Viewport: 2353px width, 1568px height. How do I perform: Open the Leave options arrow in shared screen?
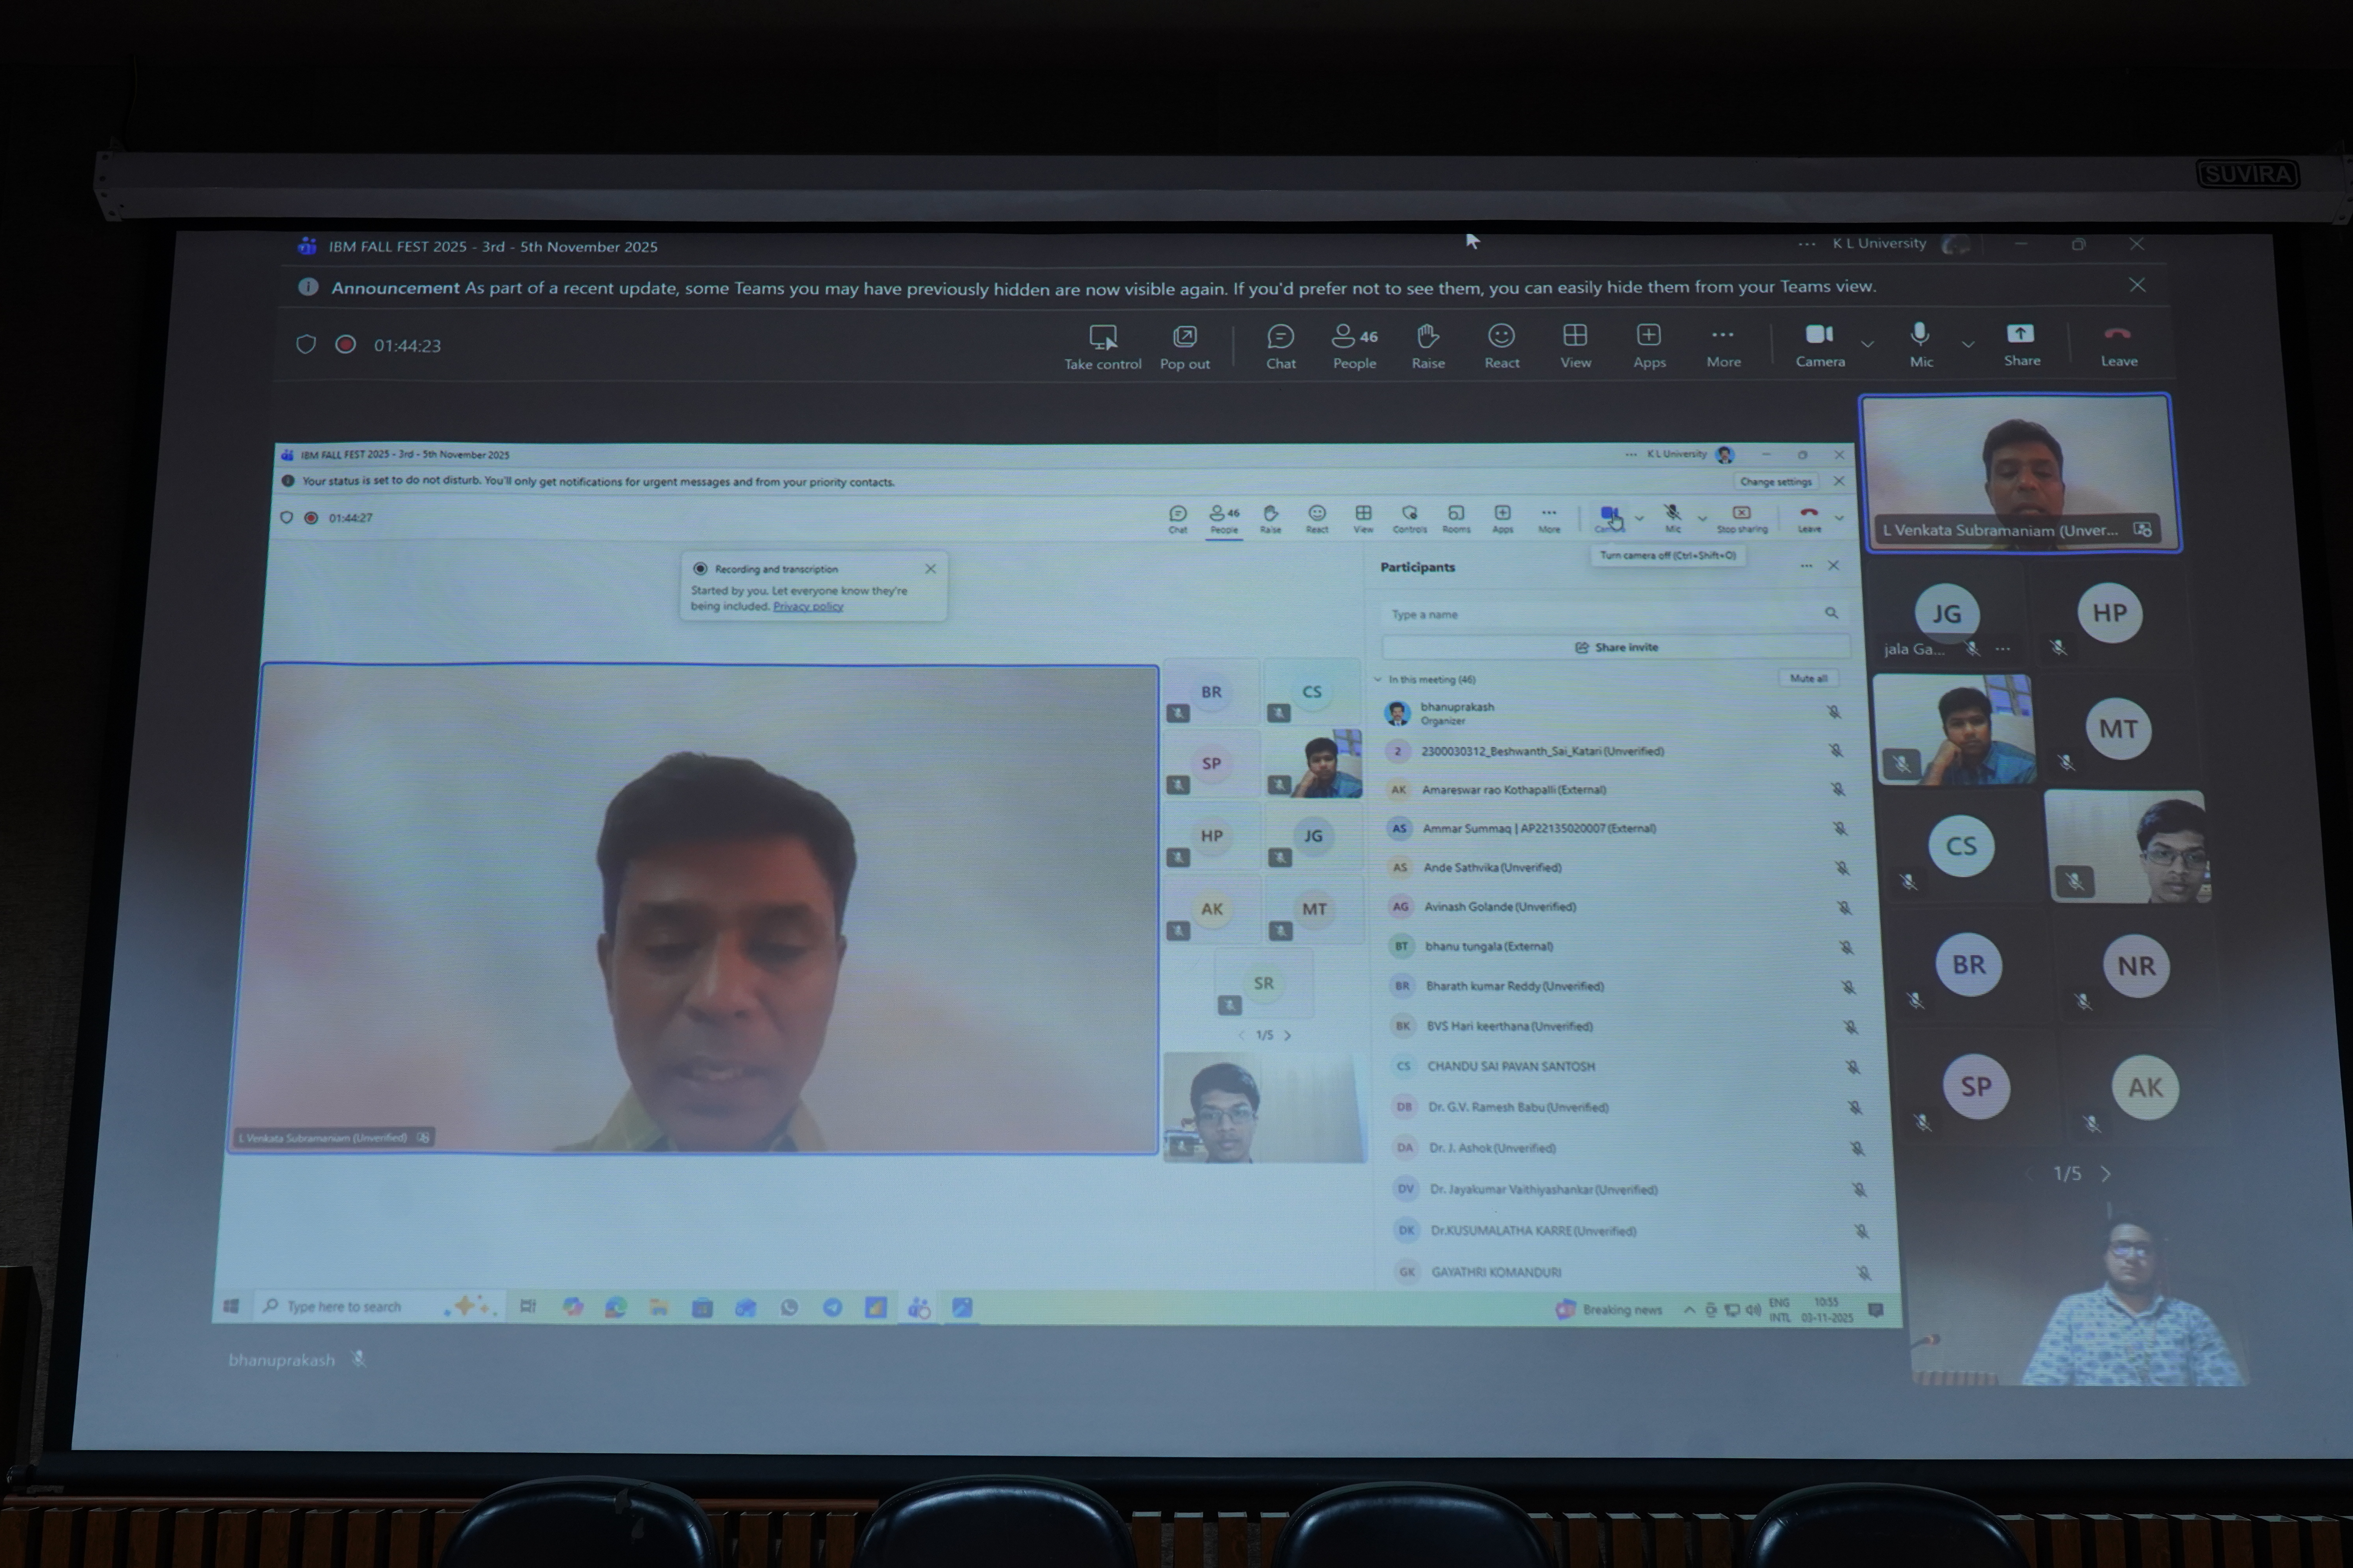point(1839,517)
